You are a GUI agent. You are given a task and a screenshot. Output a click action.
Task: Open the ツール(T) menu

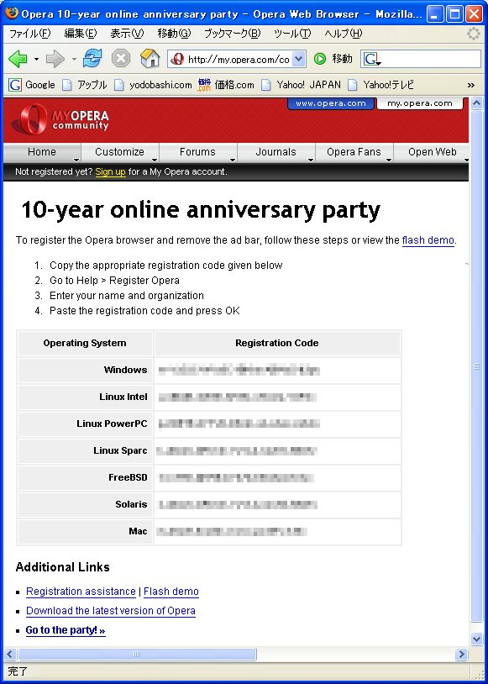click(x=292, y=34)
